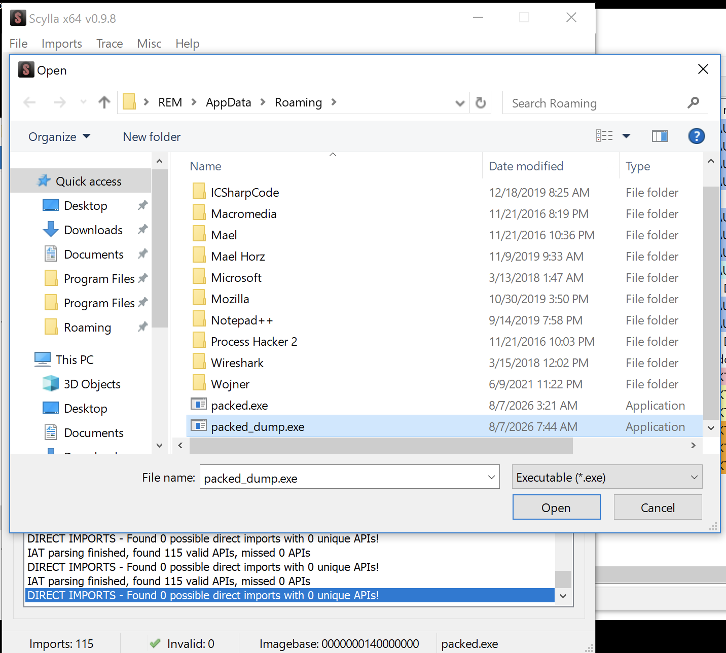
Task: Sort by the Type column header
Action: pos(638,166)
